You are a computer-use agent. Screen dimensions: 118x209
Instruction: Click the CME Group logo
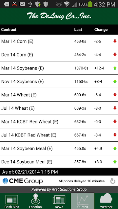click(23, 181)
